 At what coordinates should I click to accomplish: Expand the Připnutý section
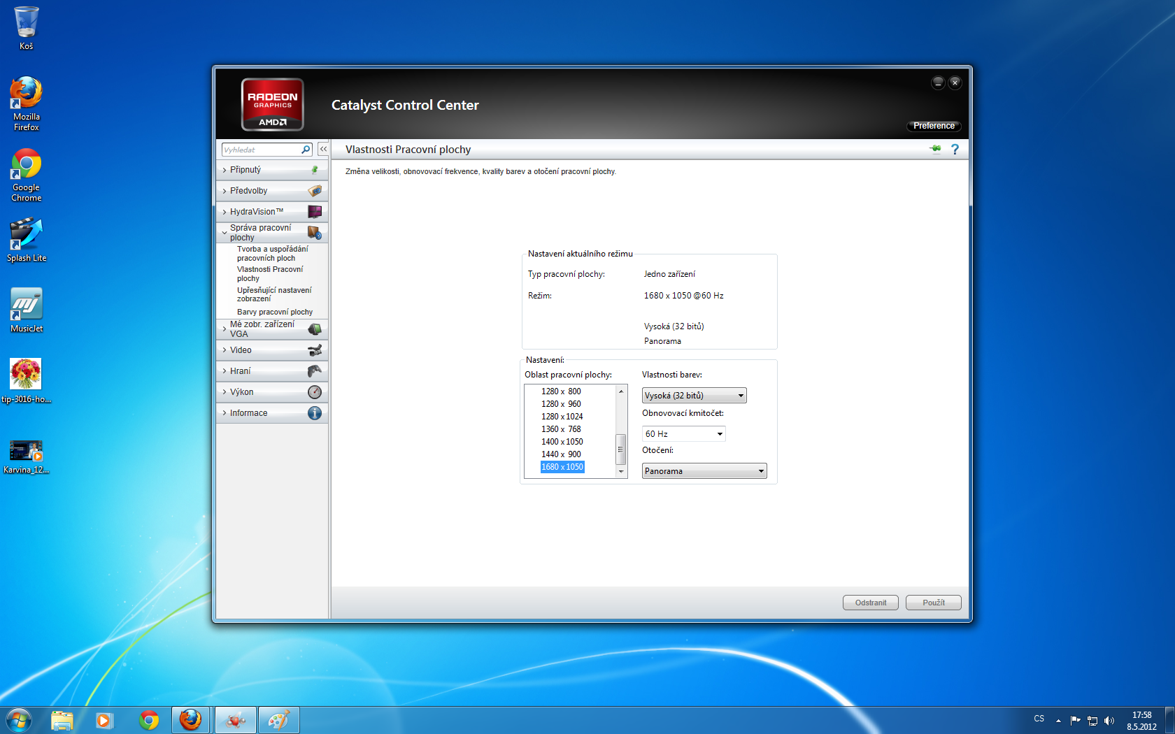[x=272, y=170]
